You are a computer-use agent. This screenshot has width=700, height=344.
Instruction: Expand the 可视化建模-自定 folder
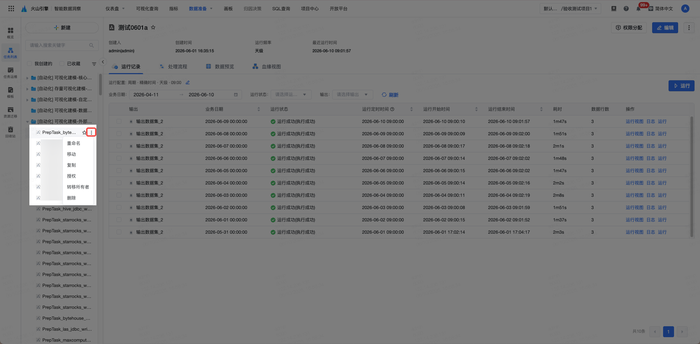pos(27,100)
